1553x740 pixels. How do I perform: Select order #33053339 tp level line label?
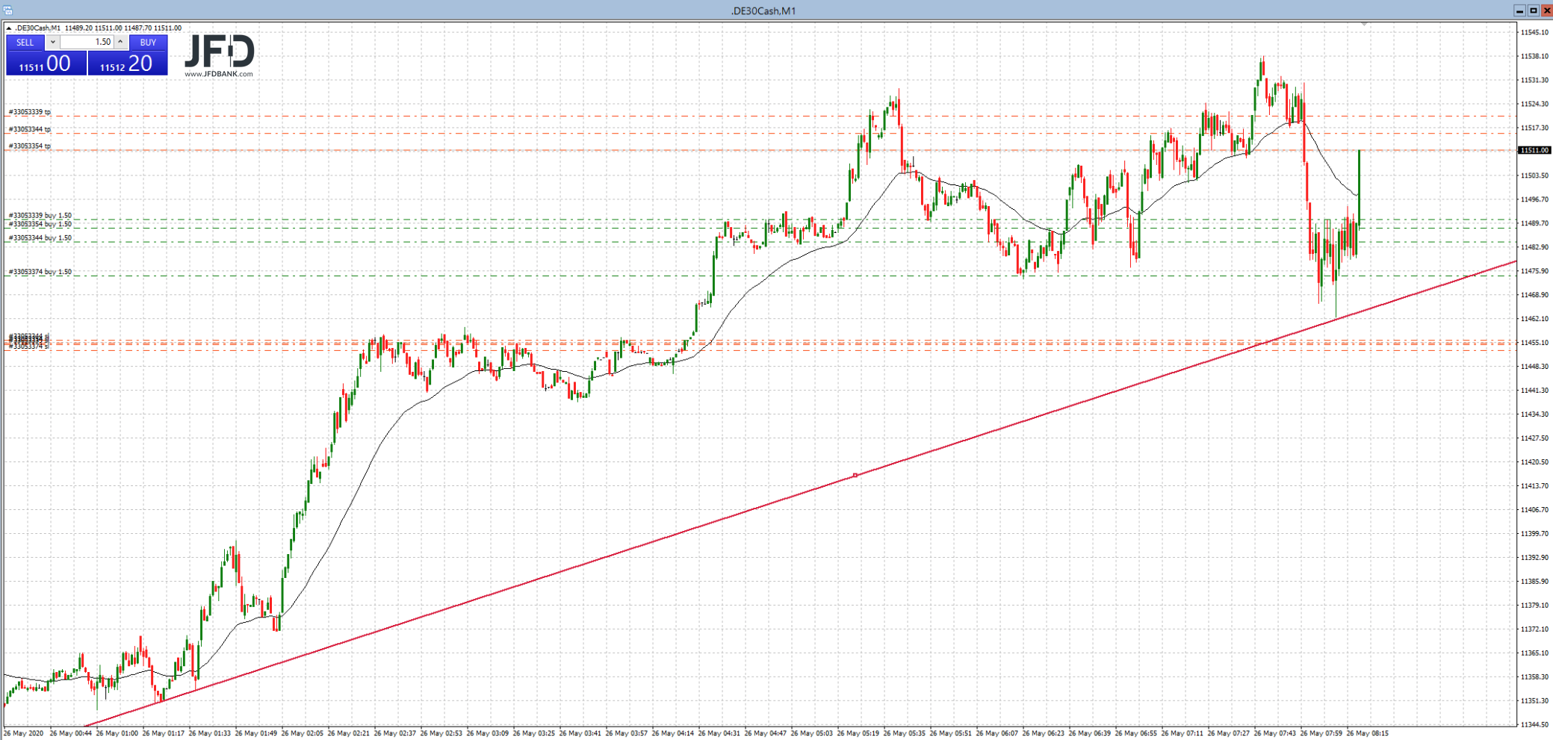(30, 112)
